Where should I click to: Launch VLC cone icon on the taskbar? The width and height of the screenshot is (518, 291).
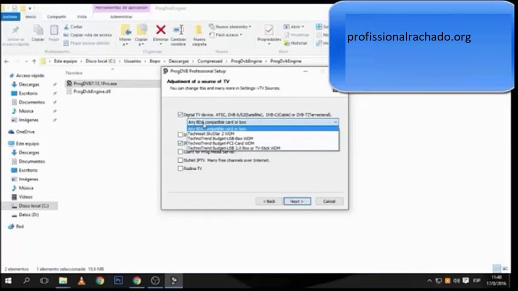pos(81,280)
